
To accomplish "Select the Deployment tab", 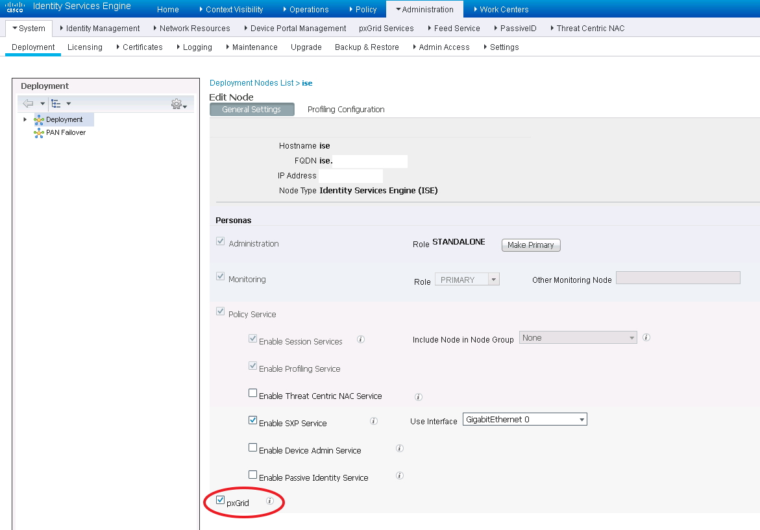I will [x=33, y=47].
